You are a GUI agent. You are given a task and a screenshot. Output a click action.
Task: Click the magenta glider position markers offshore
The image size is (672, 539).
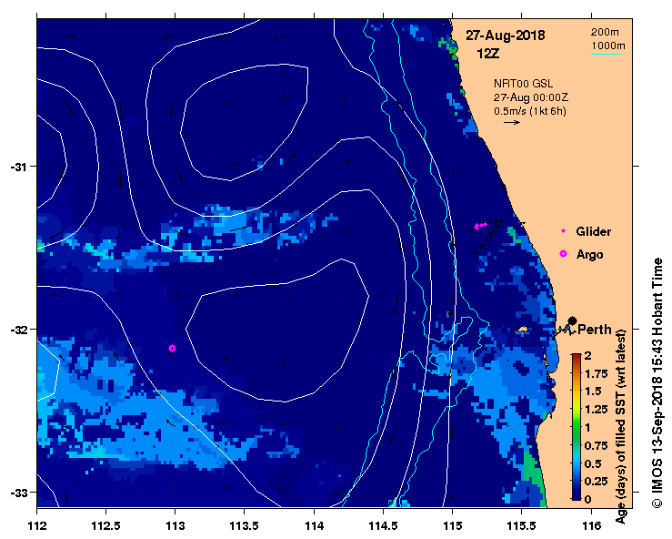point(480,225)
